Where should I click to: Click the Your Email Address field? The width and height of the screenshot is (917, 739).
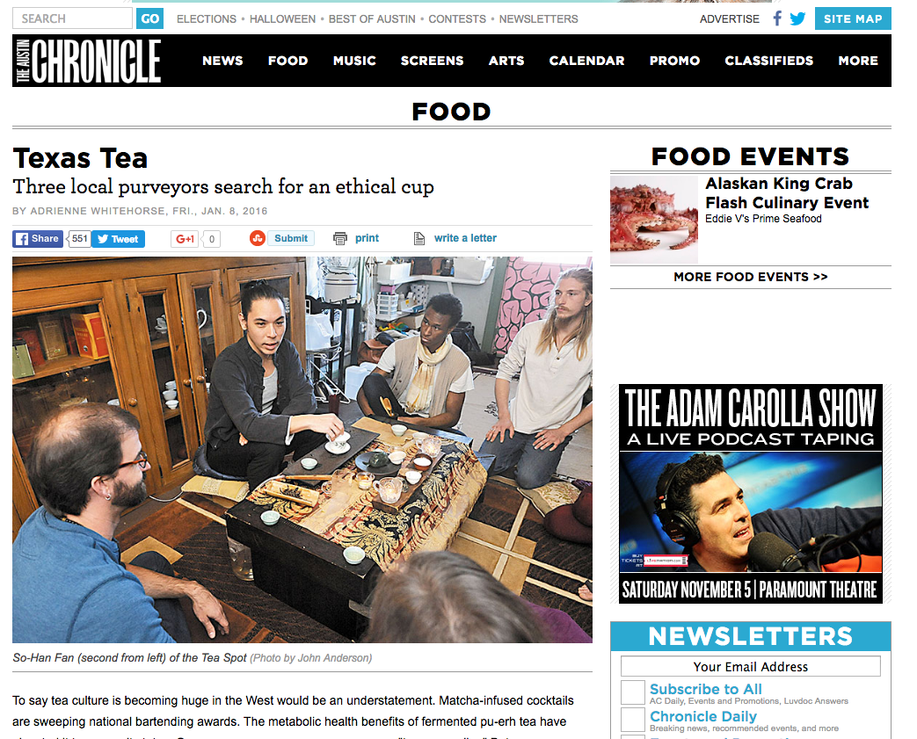(750, 666)
